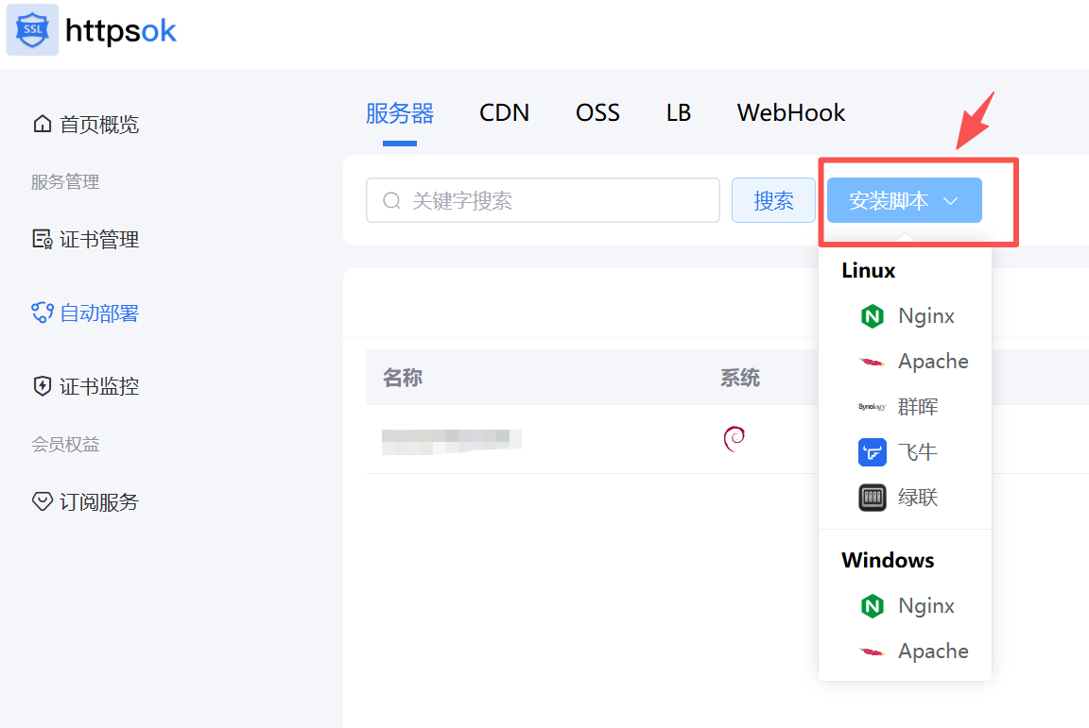Switch to the CDN tab
The height and width of the screenshot is (728, 1089).
504,113
